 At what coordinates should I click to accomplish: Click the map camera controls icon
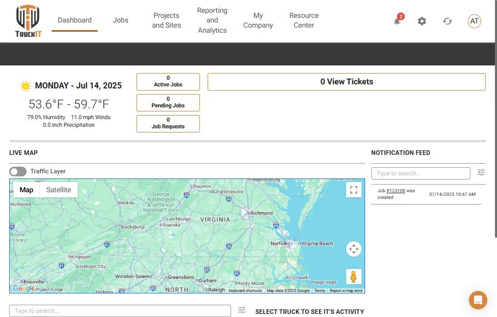[354, 249]
